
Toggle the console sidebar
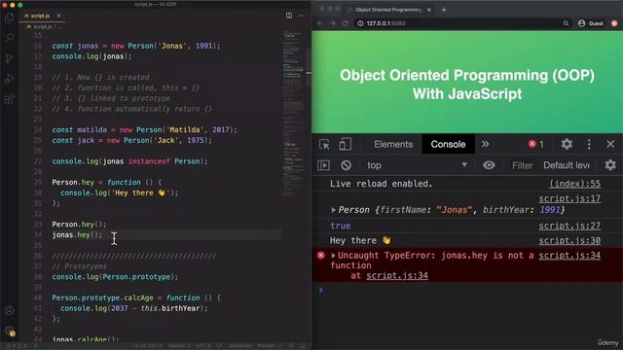[324, 165]
